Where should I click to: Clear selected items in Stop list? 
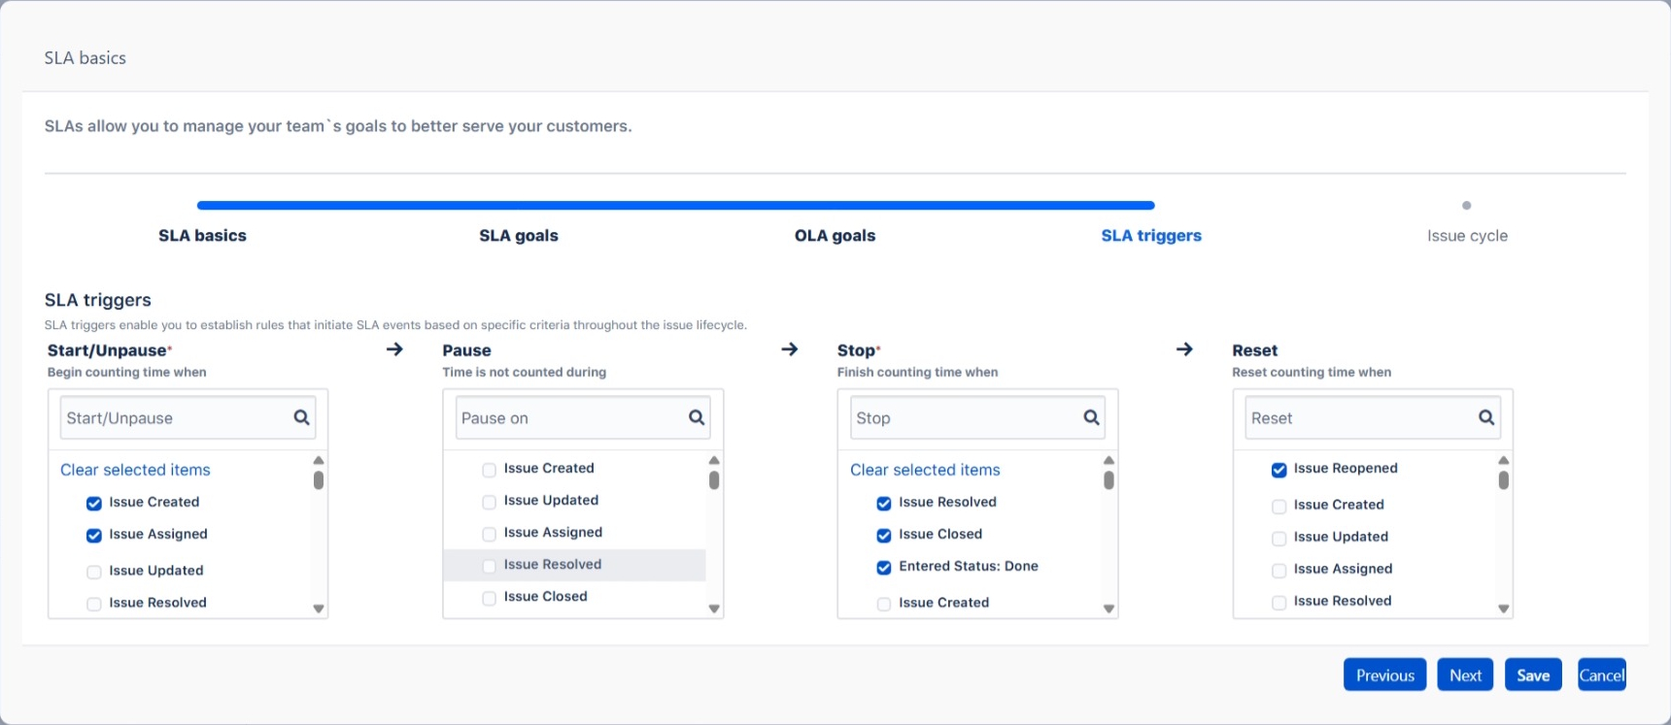click(925, 470)
